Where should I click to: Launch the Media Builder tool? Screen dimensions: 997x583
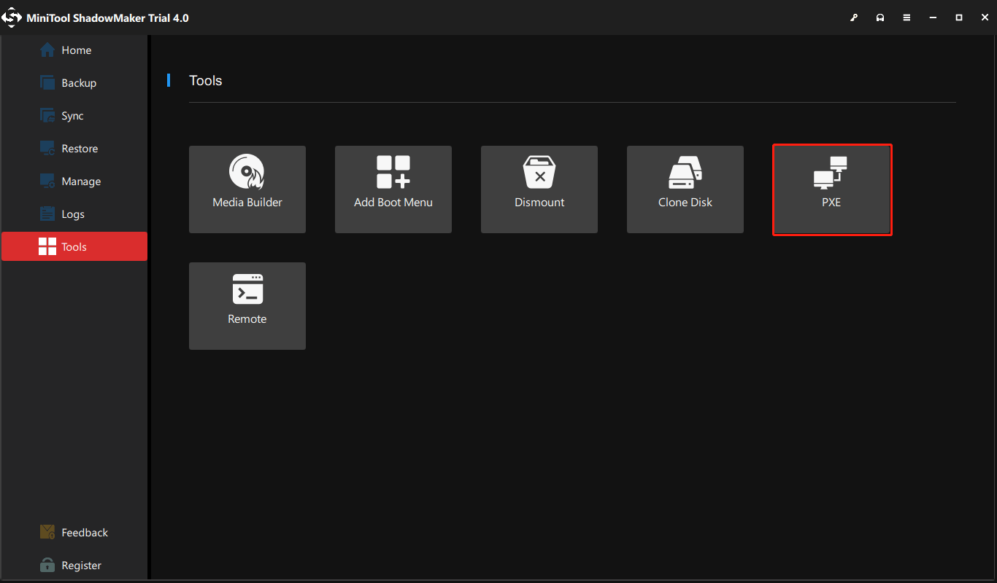(x=247, y=189)
